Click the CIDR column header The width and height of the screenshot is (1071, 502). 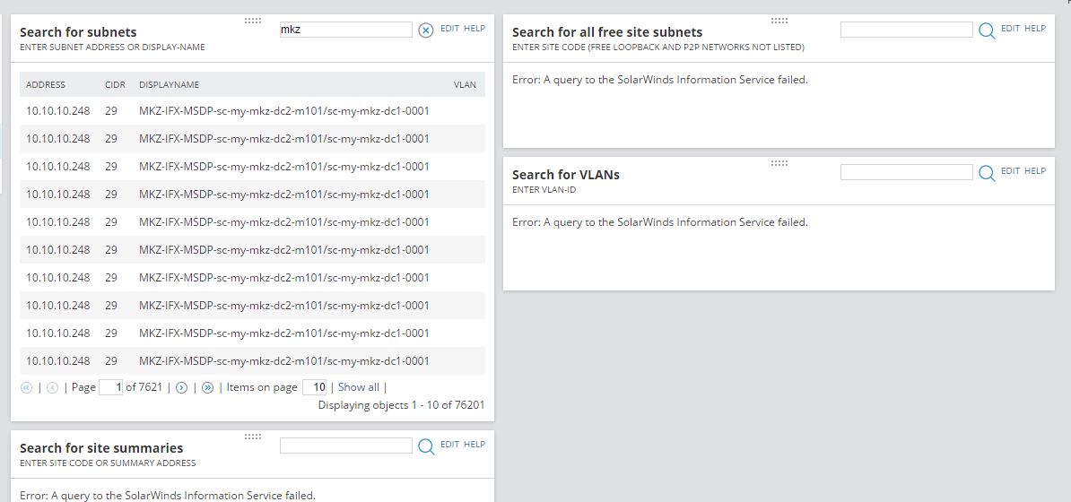tap(115, 85)
